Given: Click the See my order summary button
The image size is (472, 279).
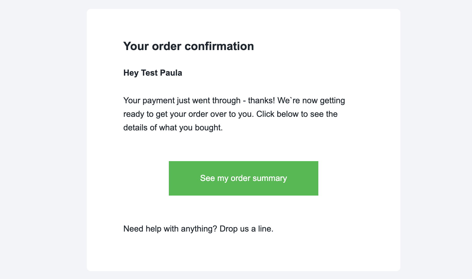Looking at the screenshot, I should [243, 178].
